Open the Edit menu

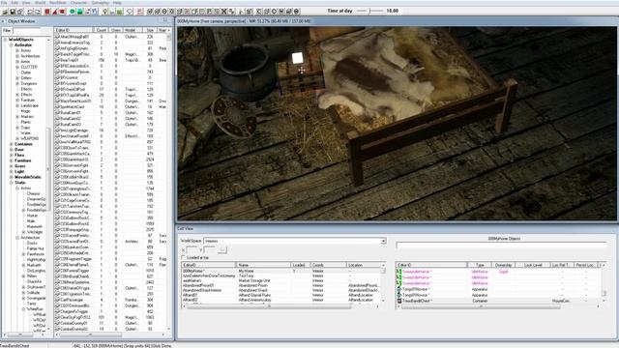[15, 2]
